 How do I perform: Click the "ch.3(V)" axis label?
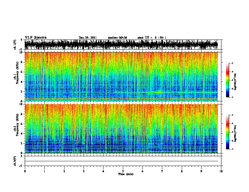coord(15,161)
